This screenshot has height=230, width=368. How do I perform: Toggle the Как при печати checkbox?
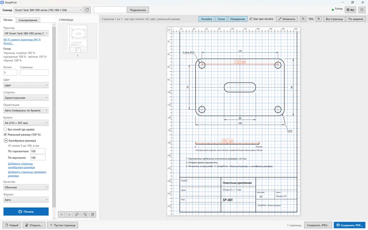click(251, 19)
